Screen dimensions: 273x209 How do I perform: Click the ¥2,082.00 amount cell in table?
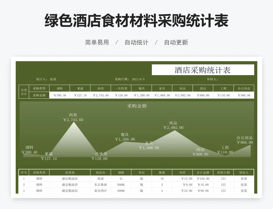(x=183, y=95)
